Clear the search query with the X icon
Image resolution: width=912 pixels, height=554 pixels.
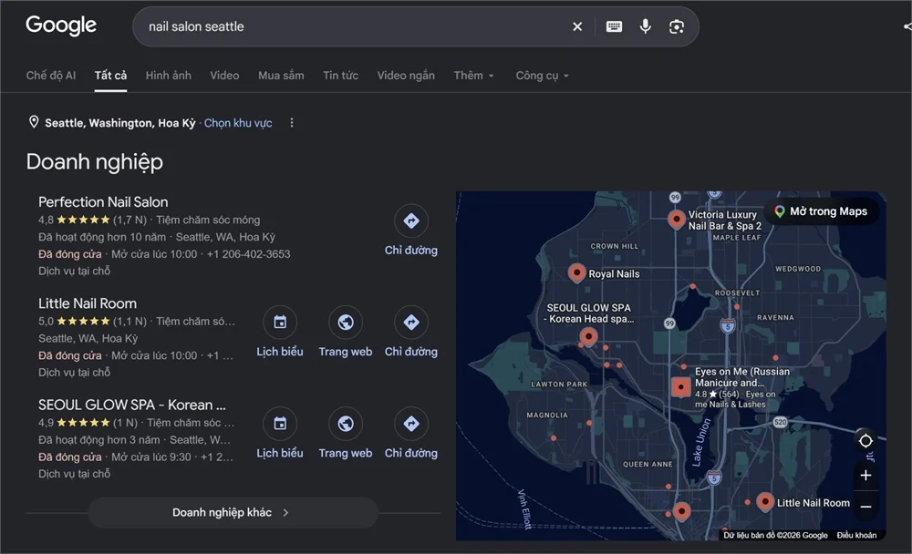577,26
